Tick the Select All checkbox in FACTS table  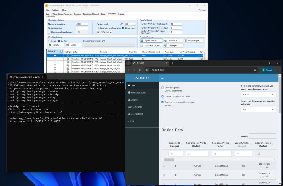point(62,52)
